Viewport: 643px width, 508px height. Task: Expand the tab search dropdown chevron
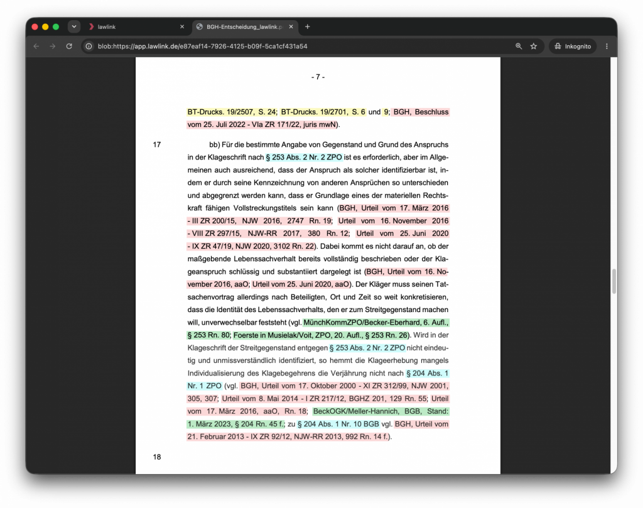pyautogui.click(x=74, y=26)
